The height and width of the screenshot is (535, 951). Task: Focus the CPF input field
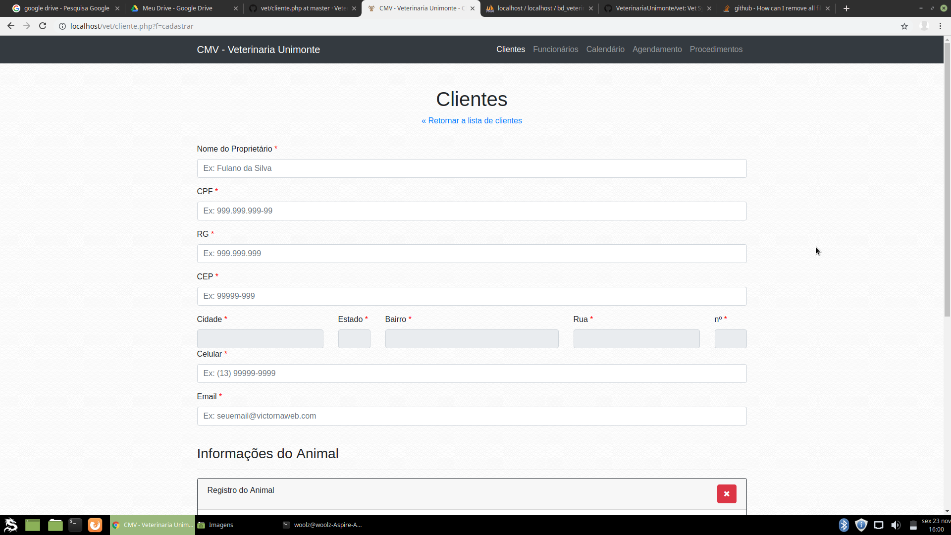click(472, 211)
